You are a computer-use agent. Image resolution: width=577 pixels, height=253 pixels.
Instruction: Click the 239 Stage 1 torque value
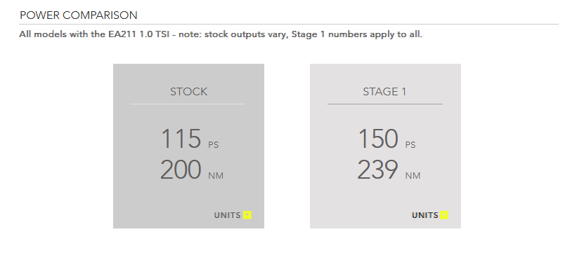(x=377, y=170)
